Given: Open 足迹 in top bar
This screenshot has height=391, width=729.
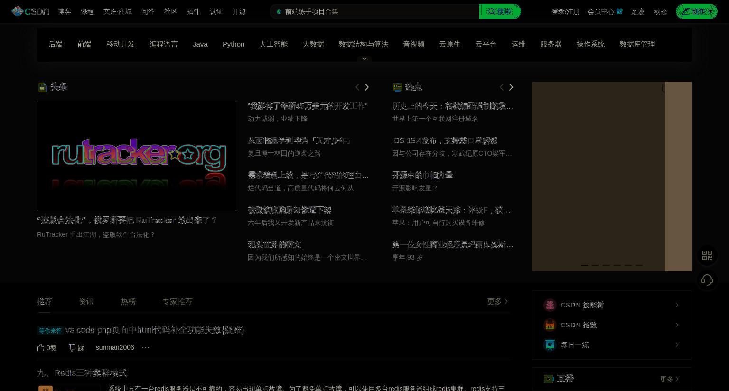Looking at the screenshot, I should point(637,11).
